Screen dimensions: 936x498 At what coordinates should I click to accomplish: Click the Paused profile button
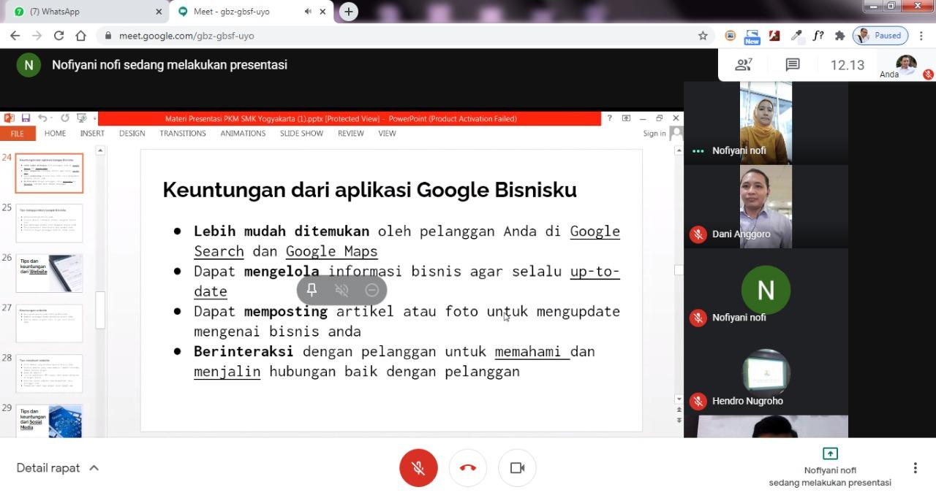(880, 36)
